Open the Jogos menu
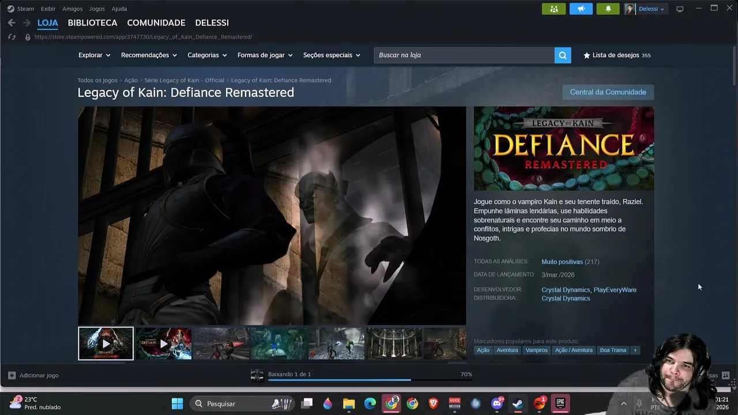The image size is (738, 415). click(x=97, y=9)
